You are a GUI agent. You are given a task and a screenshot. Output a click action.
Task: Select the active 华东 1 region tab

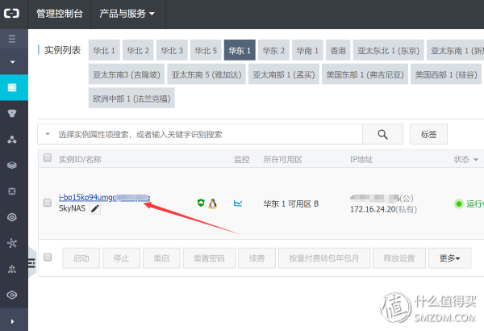[240, 50]
